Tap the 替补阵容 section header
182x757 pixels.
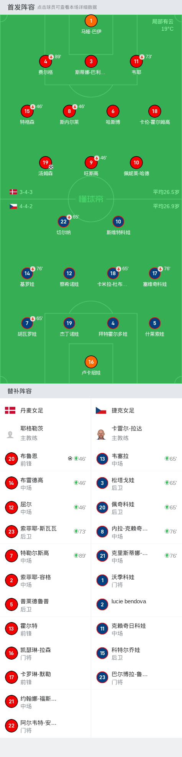pos(20,391)
